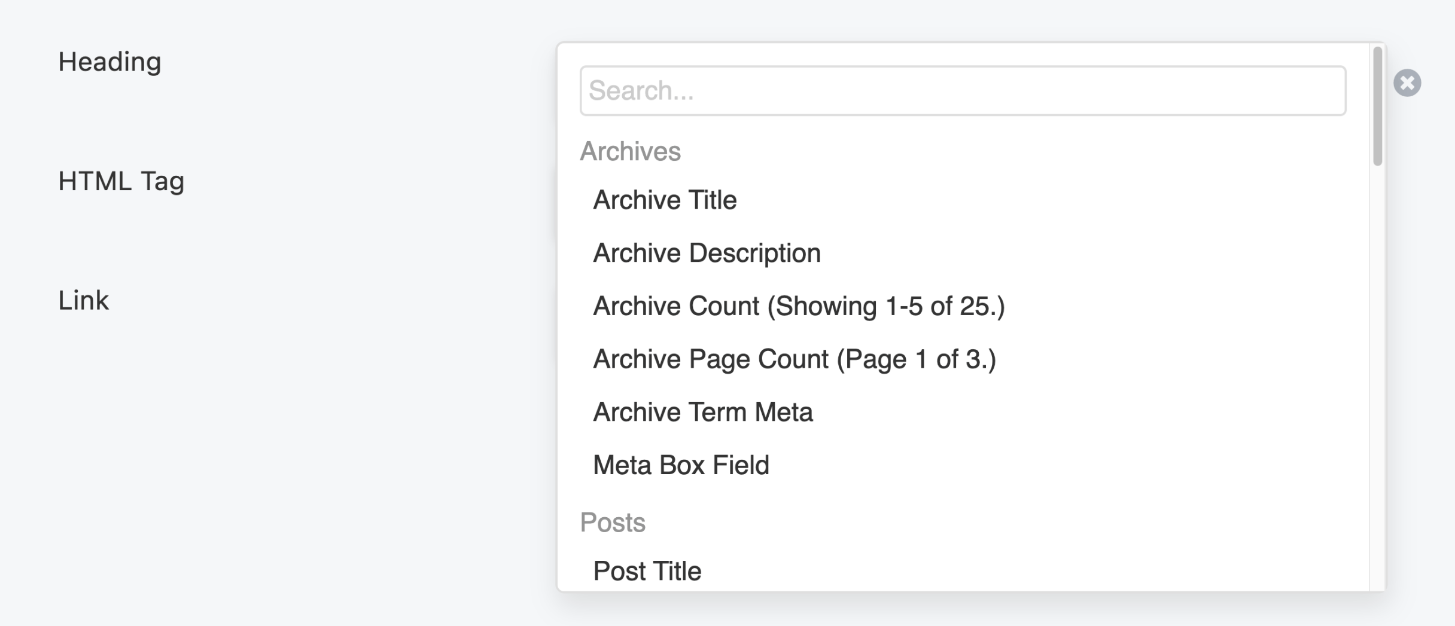This screenshot has height=626, width=1455.
Task: Choose the Archive Term Meta option
Action: click(702, 413)
